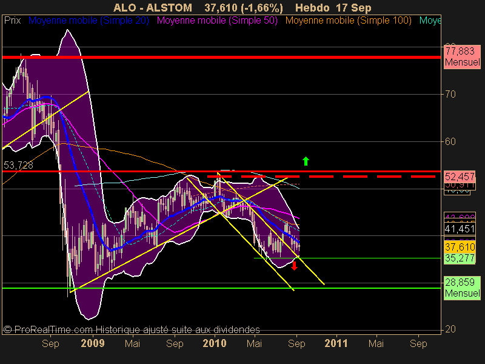The width and height of the screenshot is (485, 364).
Task: Select the dashed red horizontal line
Action: [321, 177]
